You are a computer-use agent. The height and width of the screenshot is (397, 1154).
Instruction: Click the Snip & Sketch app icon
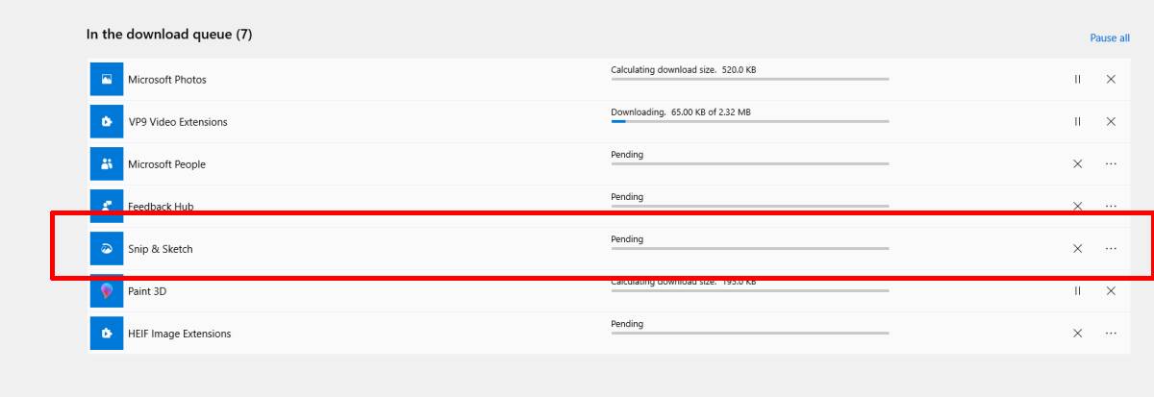click(107, 248)
